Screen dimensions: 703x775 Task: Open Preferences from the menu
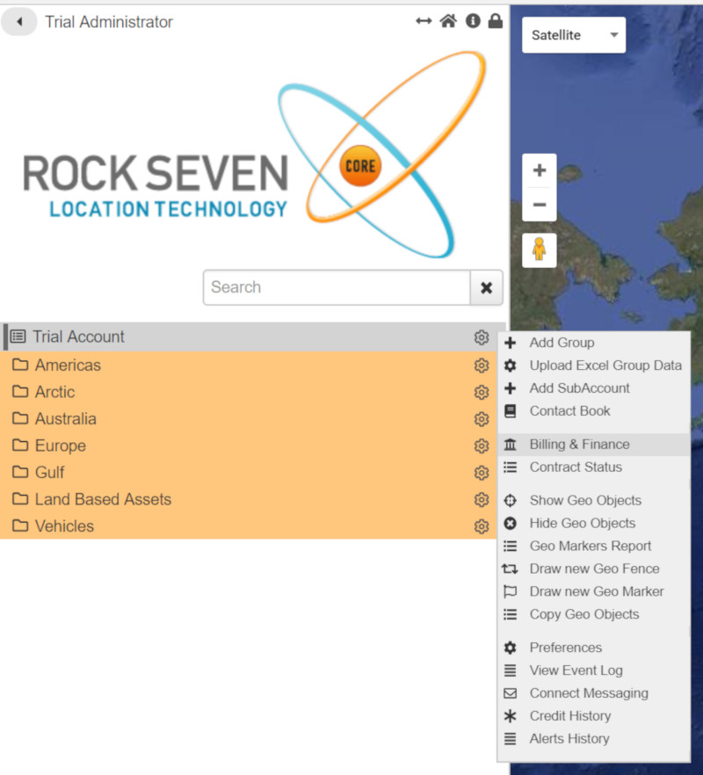594,648
